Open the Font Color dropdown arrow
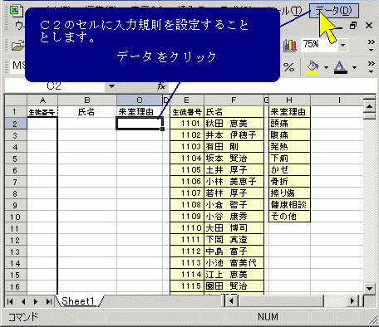 coord(354,67)
